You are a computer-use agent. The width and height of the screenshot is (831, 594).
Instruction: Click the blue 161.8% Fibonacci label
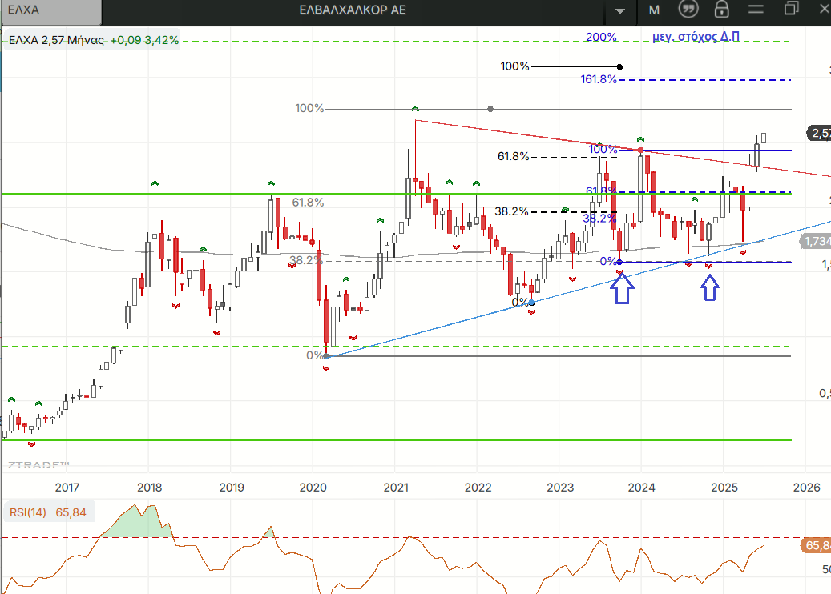[599, 79]
